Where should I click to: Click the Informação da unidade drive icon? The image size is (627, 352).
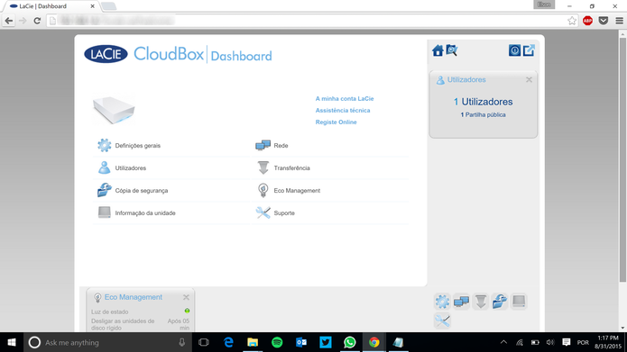105,212
